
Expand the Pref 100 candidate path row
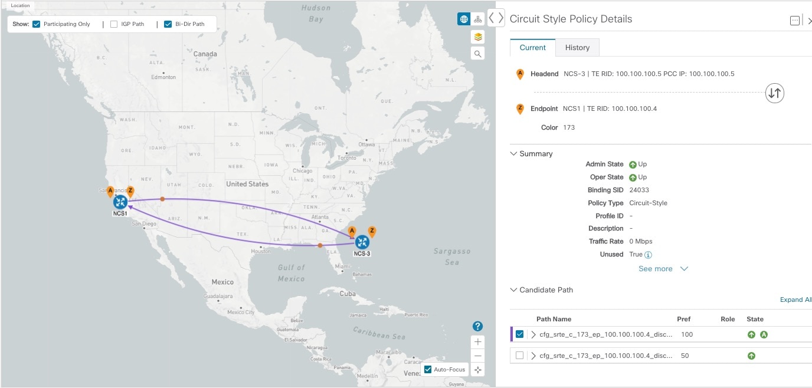533,334
